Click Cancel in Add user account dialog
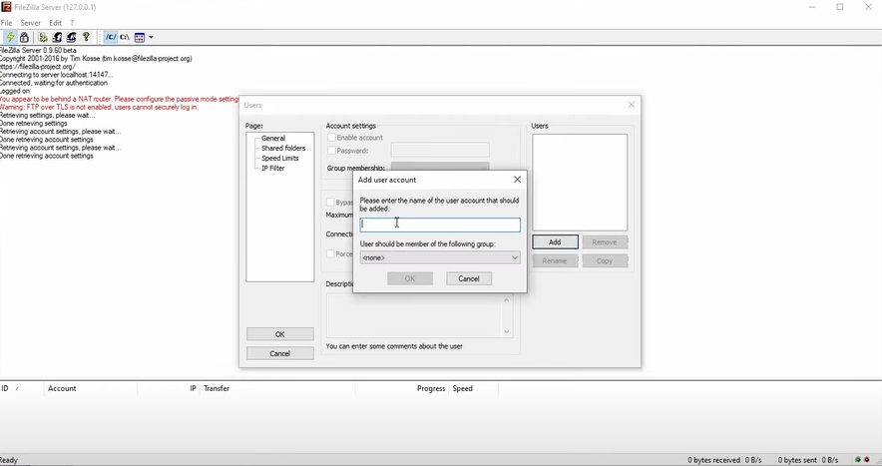Image resolution: width=882 pixels, height=466 pixels. pyautogui.click(x=469, y=278)
